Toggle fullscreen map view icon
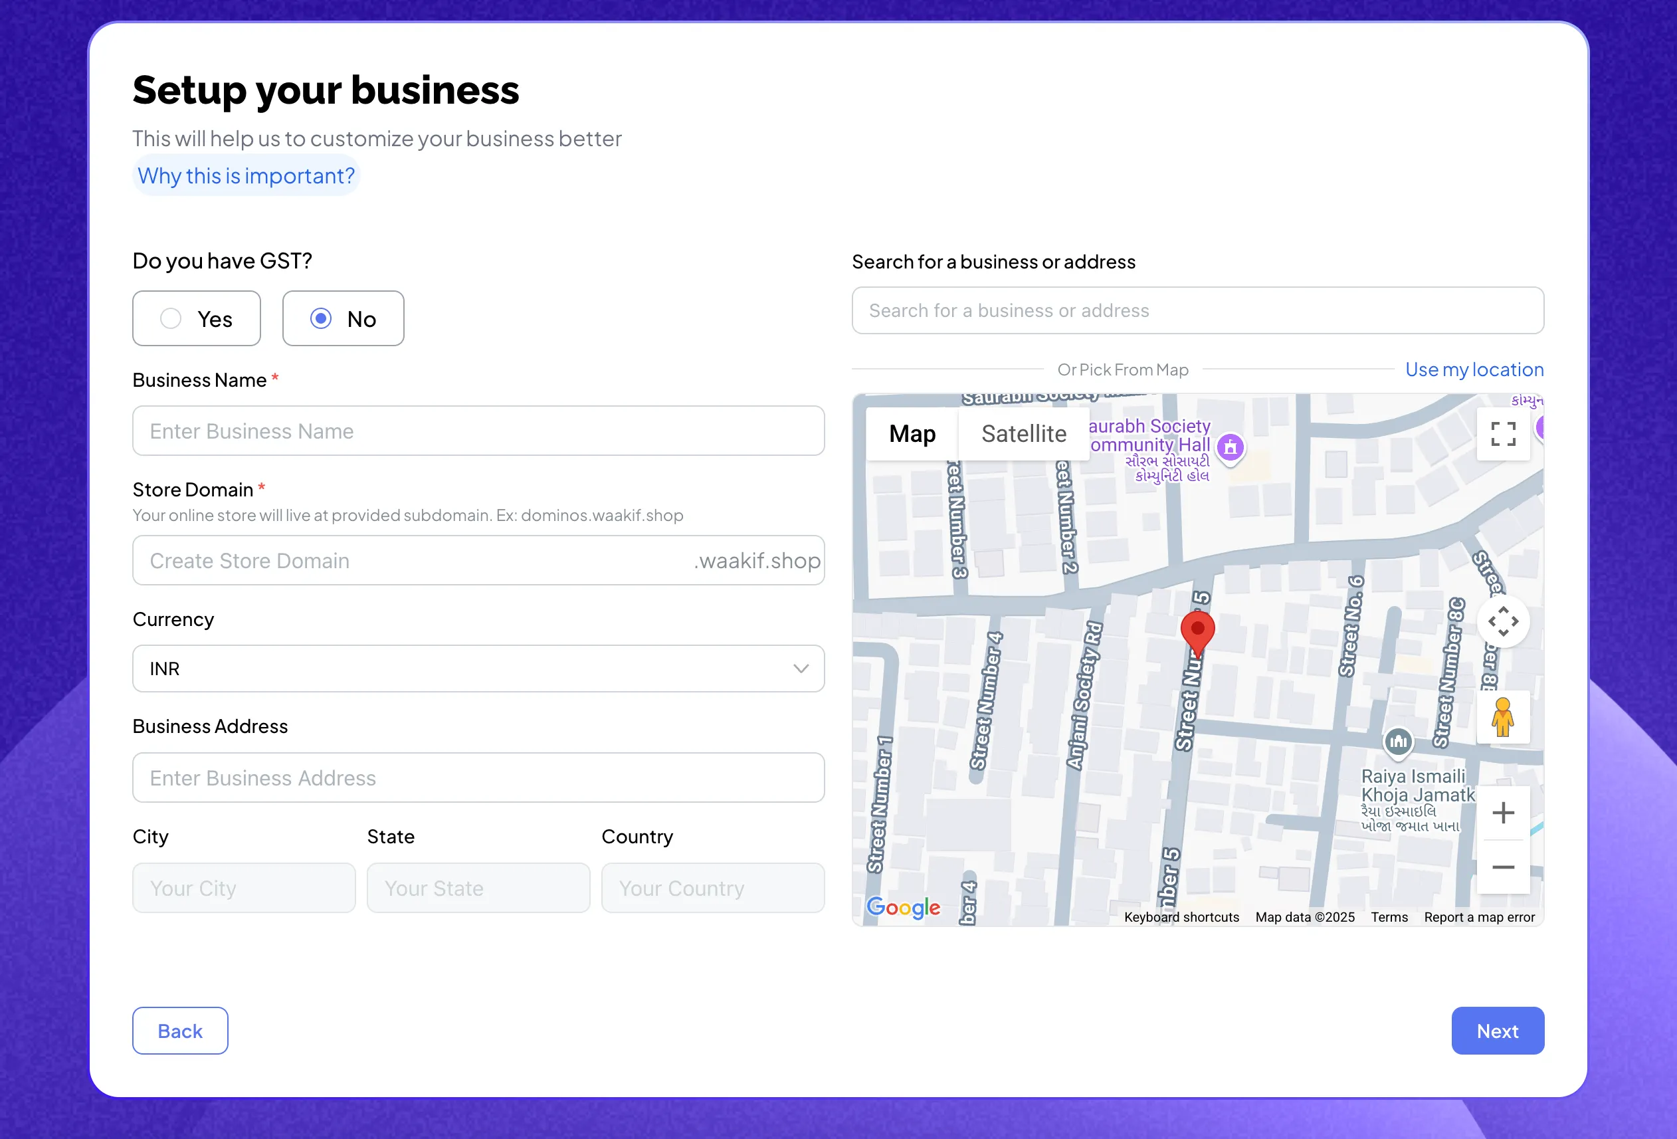This screenshot has height=1139, width=1677. pyautogui.click(x=1503, y=434)
